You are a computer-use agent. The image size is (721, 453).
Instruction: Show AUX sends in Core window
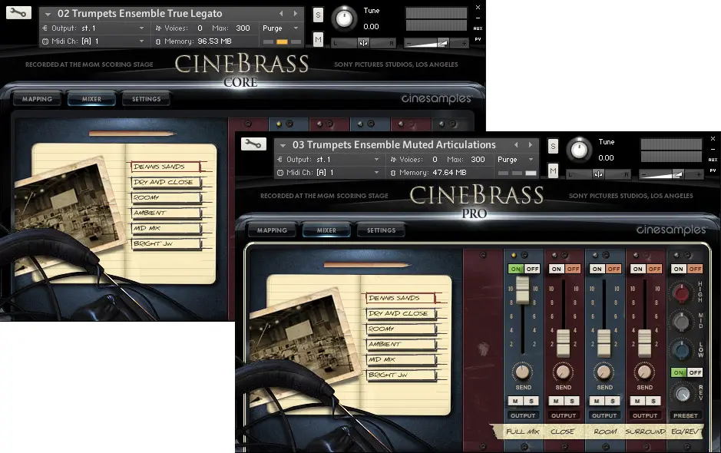point(478,28)
